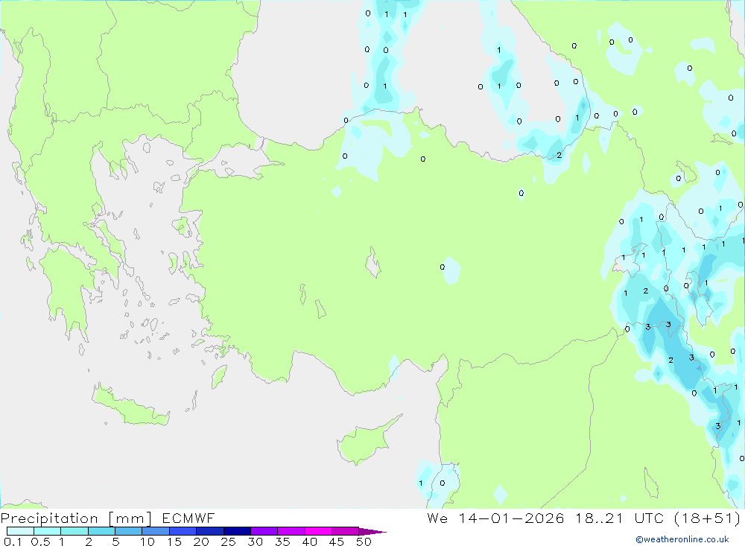Click the '18..21 UTC' time range text
The image size is (745, 546).
[x=620, y=518]
